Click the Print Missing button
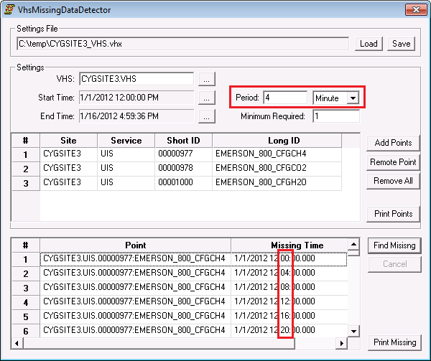The image size is (431, 361). (394, 342)
